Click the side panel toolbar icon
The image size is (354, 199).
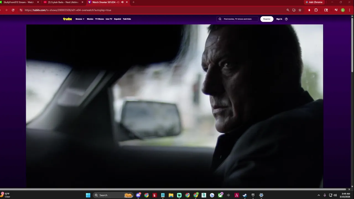[x=326, y=10]
